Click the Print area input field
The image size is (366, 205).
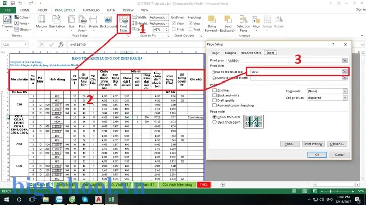(284, 60)
